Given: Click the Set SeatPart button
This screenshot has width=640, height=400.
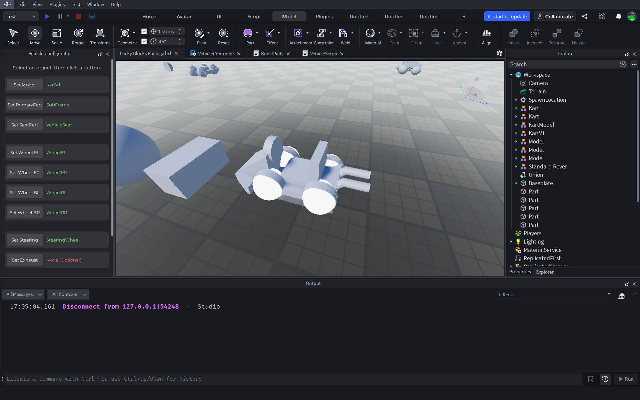Looking at the screenshot, I should coord(24,125).
